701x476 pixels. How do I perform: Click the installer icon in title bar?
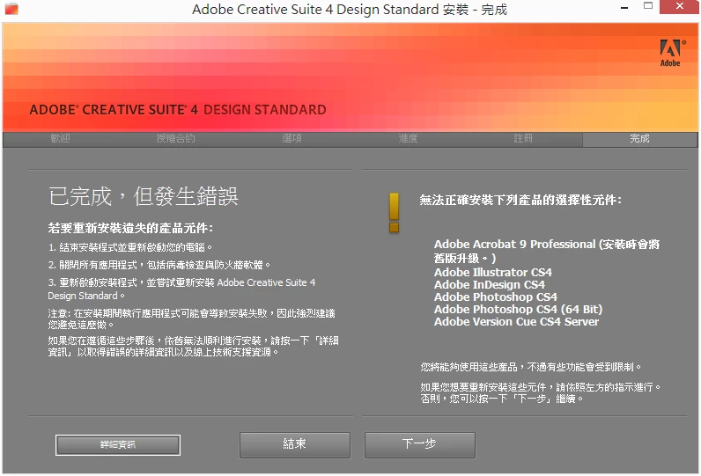point(11,9)
